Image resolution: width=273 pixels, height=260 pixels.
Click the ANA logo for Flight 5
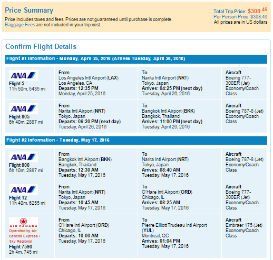pyautogui.click(x=23, y=75)
